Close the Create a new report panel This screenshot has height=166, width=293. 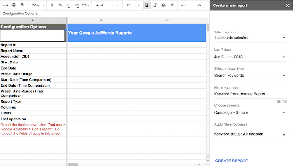288,6
